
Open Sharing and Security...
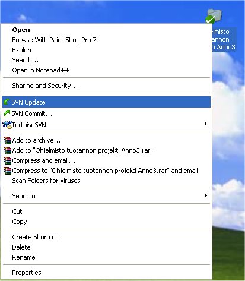point(106,86)
